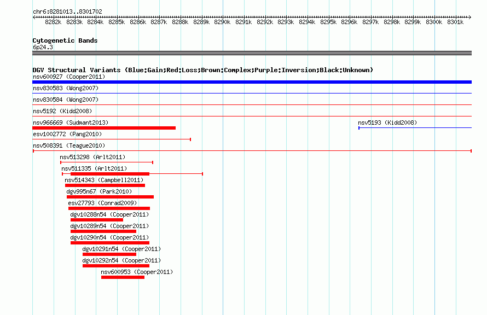Select the nsv513298 thin red loss line
This screenshot has width=487, height=315.
point(107,162)
